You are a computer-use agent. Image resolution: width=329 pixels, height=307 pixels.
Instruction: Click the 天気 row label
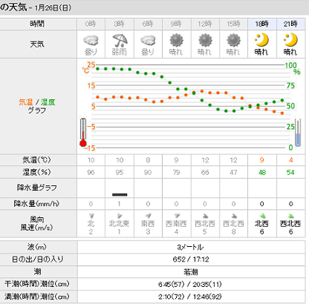37,44
